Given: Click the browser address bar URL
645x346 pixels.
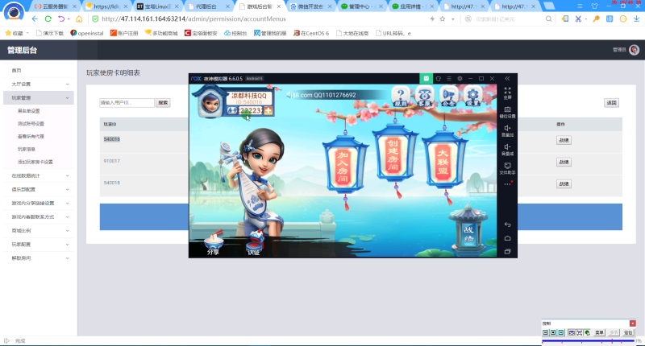Looking at the screenshot, I should click(193, 19).
